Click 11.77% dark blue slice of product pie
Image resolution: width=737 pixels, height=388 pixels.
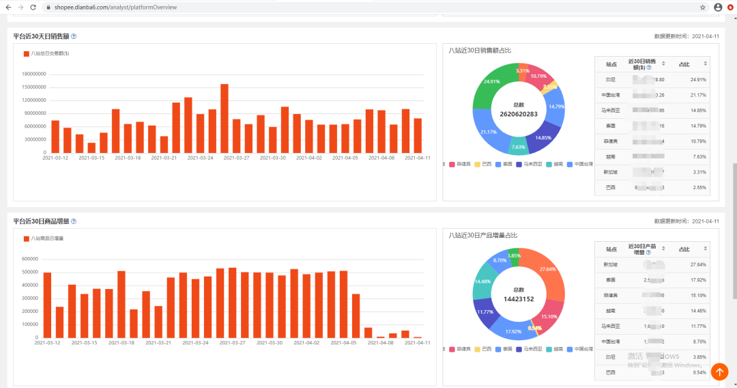(x=485, y=311)
